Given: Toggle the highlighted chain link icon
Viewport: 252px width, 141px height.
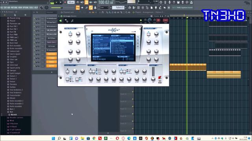Looking at the screenshot, I should coord(91,7).
